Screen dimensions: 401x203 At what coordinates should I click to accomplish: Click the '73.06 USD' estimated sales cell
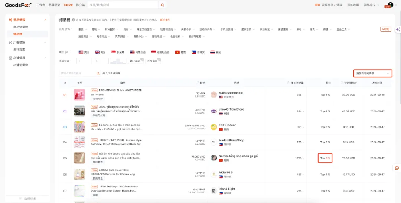tap(348, 158)
